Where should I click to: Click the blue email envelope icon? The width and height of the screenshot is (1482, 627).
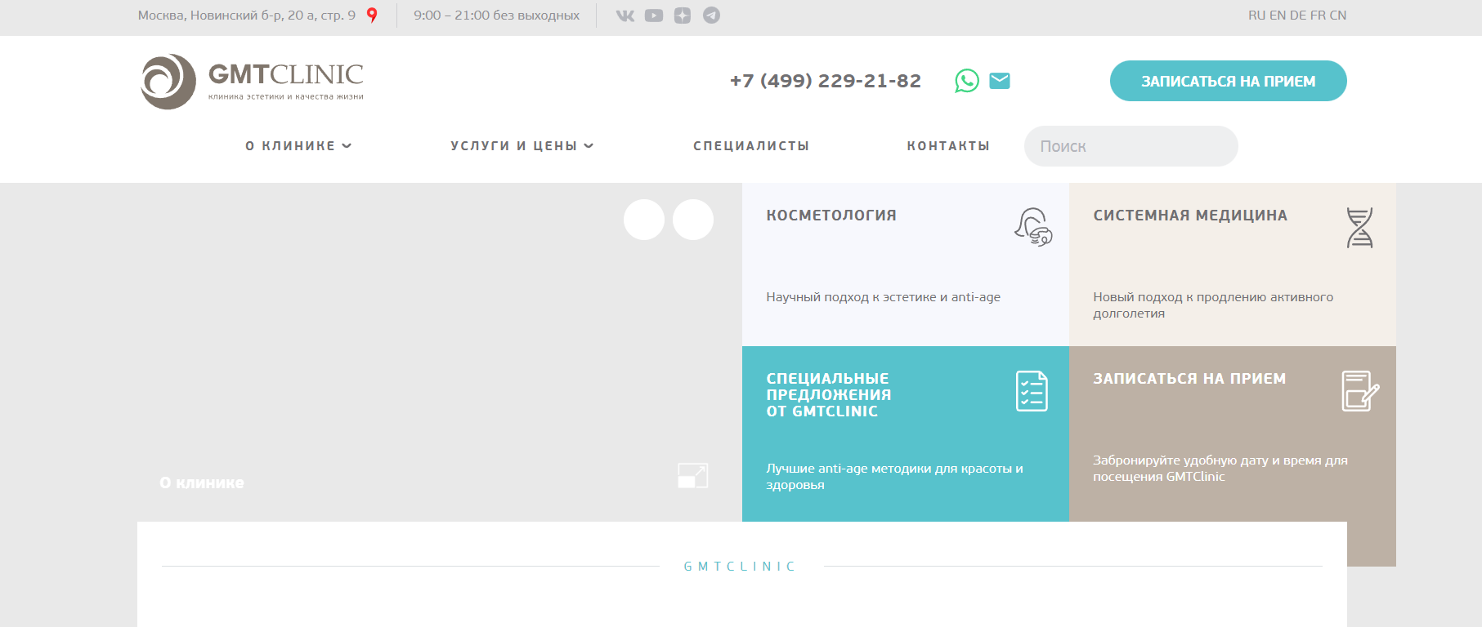click(x=1000, y=81)
